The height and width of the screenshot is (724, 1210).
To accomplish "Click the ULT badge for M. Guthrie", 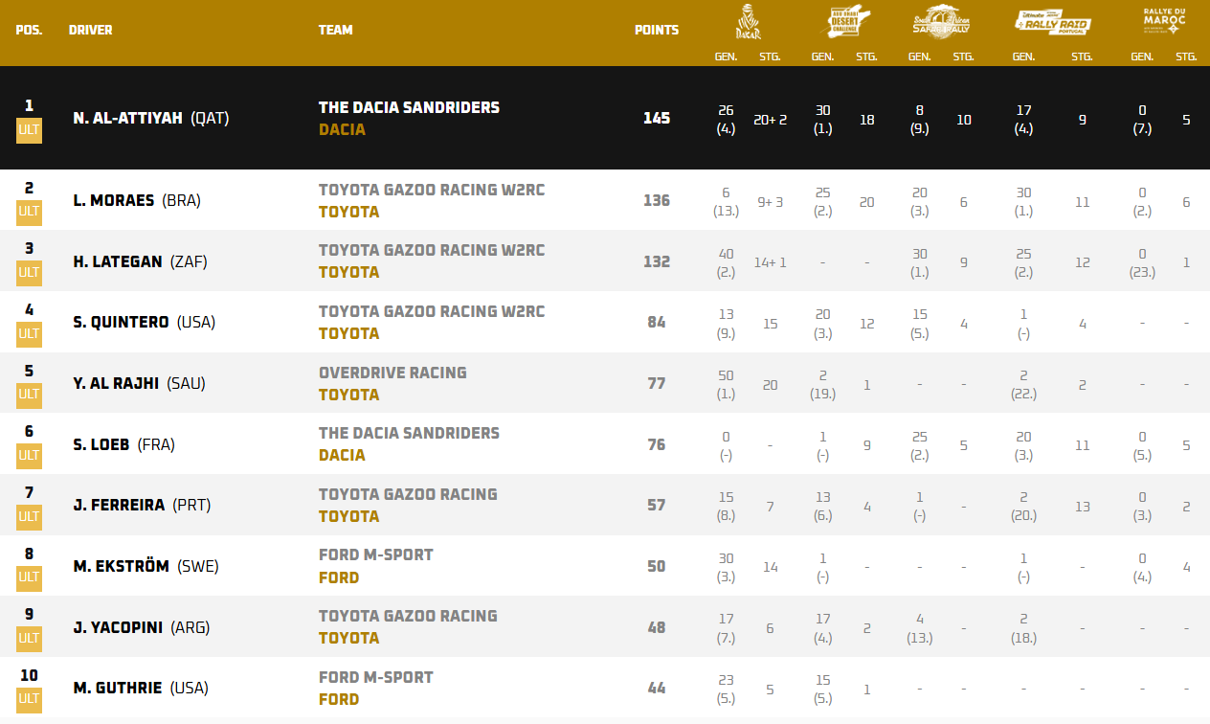I will coord(29,699).
